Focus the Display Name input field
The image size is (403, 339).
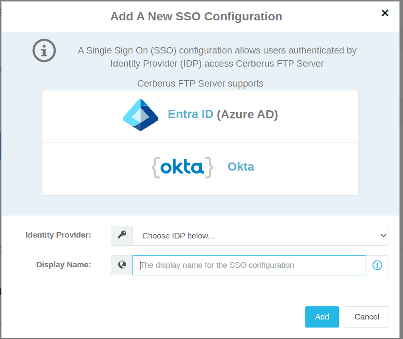click(x=249, y=265)
